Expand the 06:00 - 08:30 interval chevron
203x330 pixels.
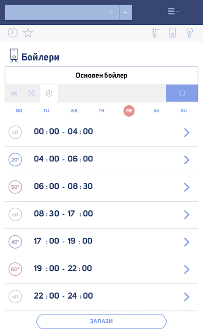186,187
